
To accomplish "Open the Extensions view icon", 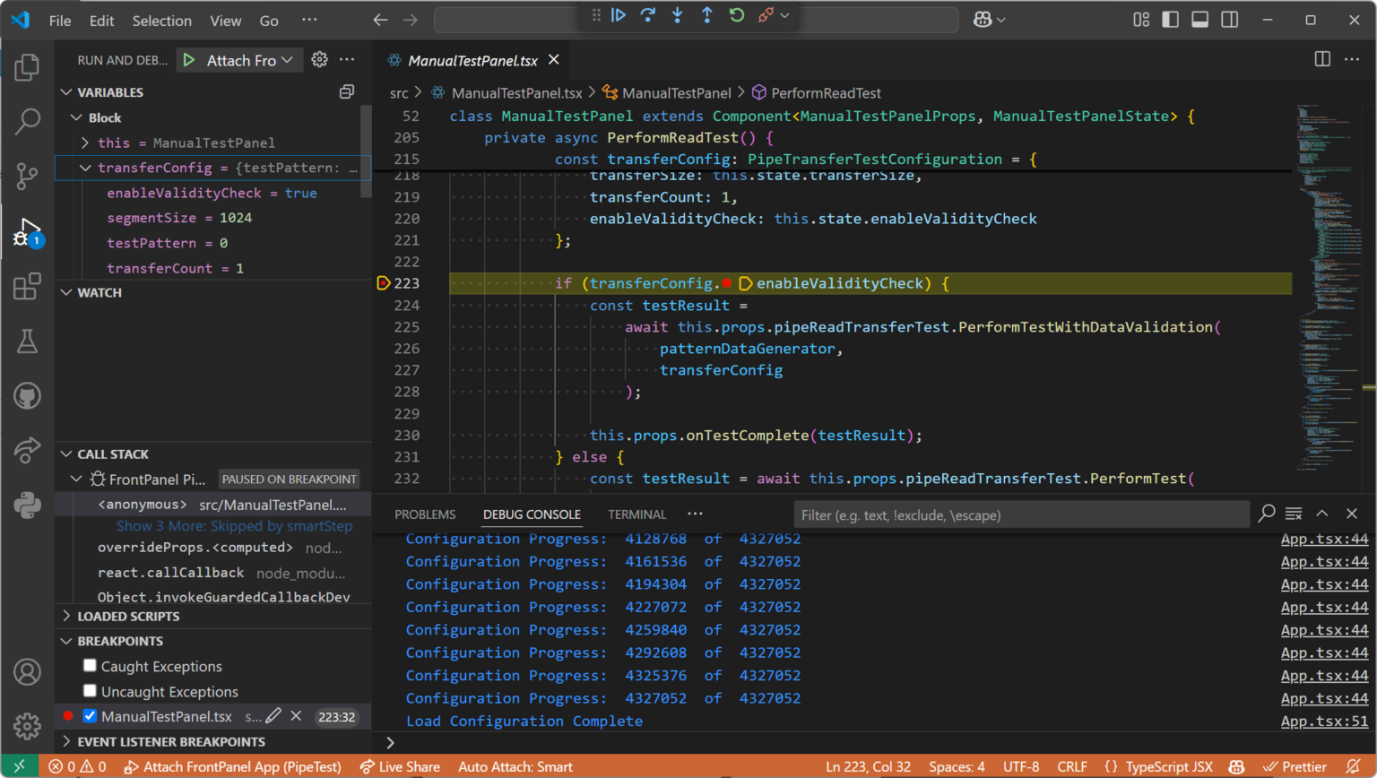I will click(x=27, y=285).
